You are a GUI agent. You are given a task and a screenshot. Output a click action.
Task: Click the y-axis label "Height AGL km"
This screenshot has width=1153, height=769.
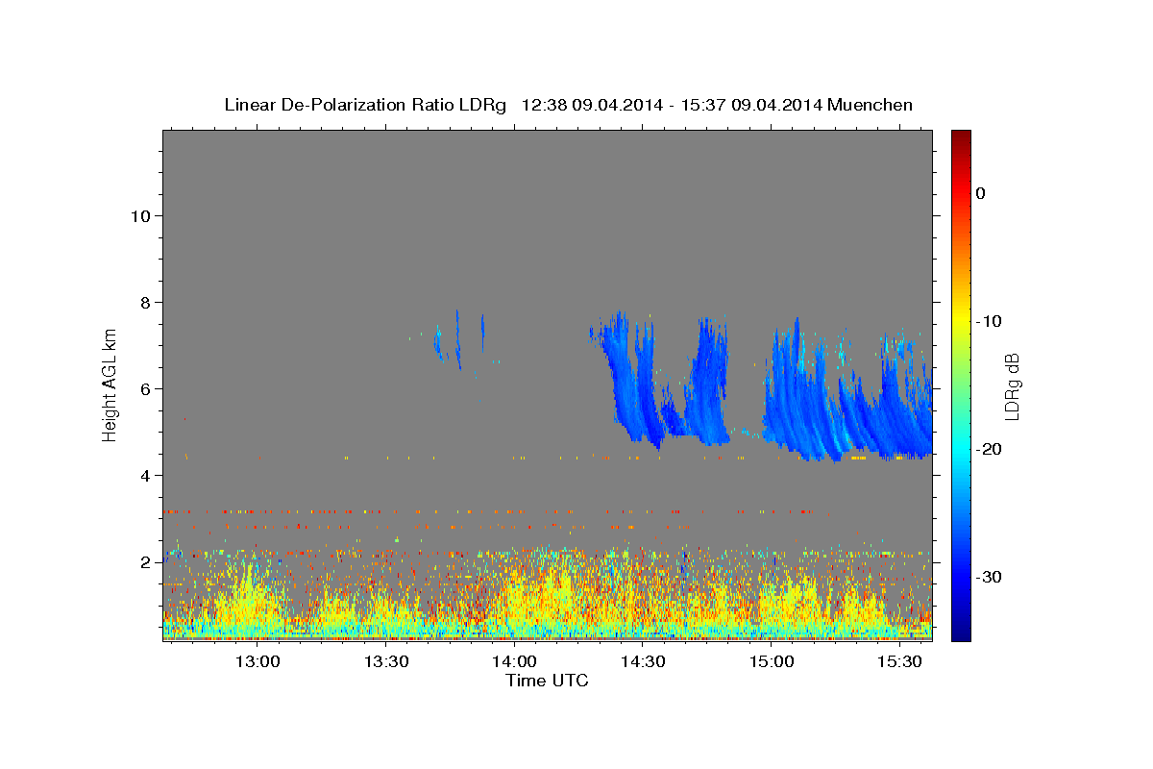tap(110, 384)
